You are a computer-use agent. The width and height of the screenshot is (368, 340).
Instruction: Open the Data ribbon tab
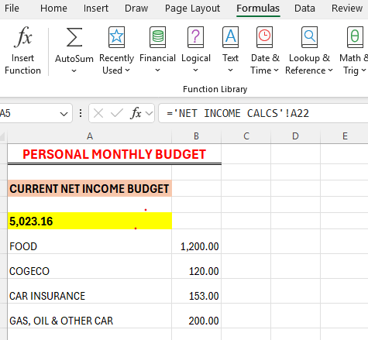(304, 9)
